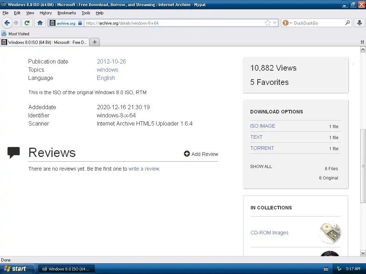This screenshot has height=274, width=366.
Task: Click the scrollbar up arrow
Action: (x=363, y=49)
